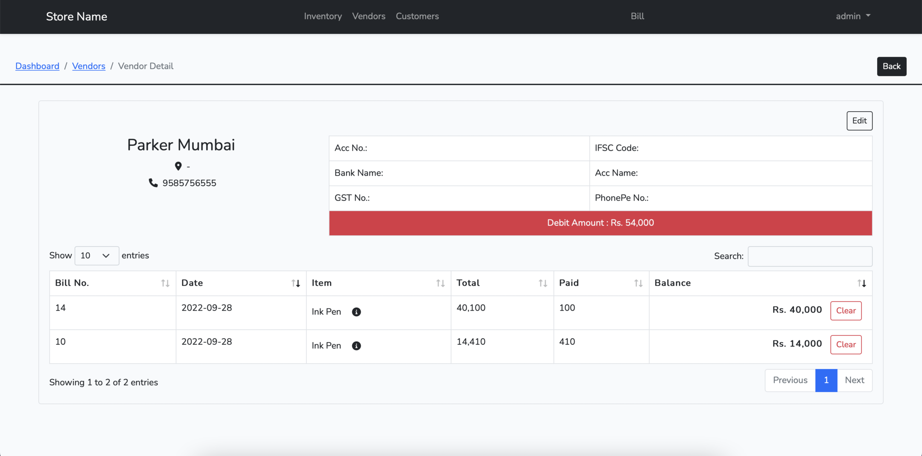
Task: Sort table by Total column
Action: tap(502, 283)
